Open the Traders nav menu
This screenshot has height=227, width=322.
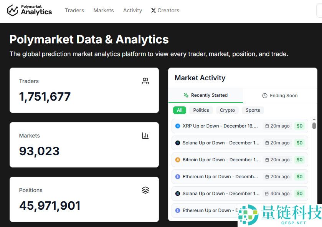coord(74,10)
